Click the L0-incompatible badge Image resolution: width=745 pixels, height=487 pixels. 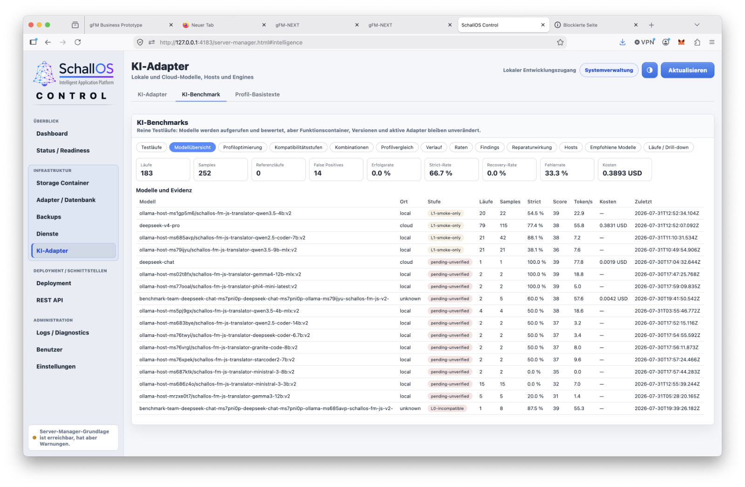pyautogui.click(x=447, y=409)
